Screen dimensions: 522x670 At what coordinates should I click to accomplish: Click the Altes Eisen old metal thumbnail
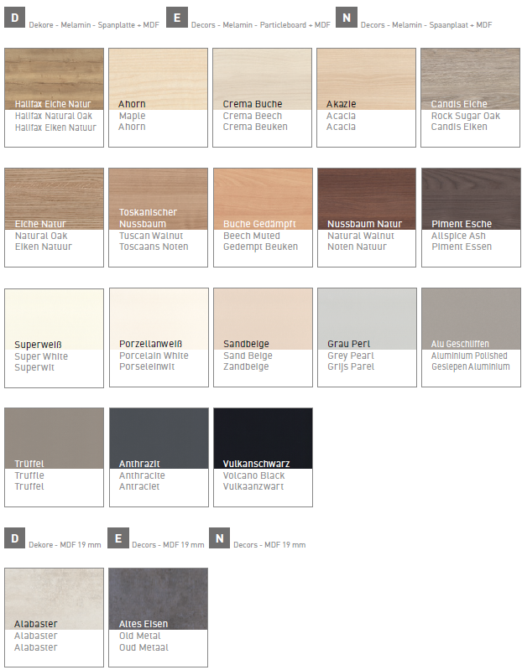pyautogui.click(x=159, y=599)
